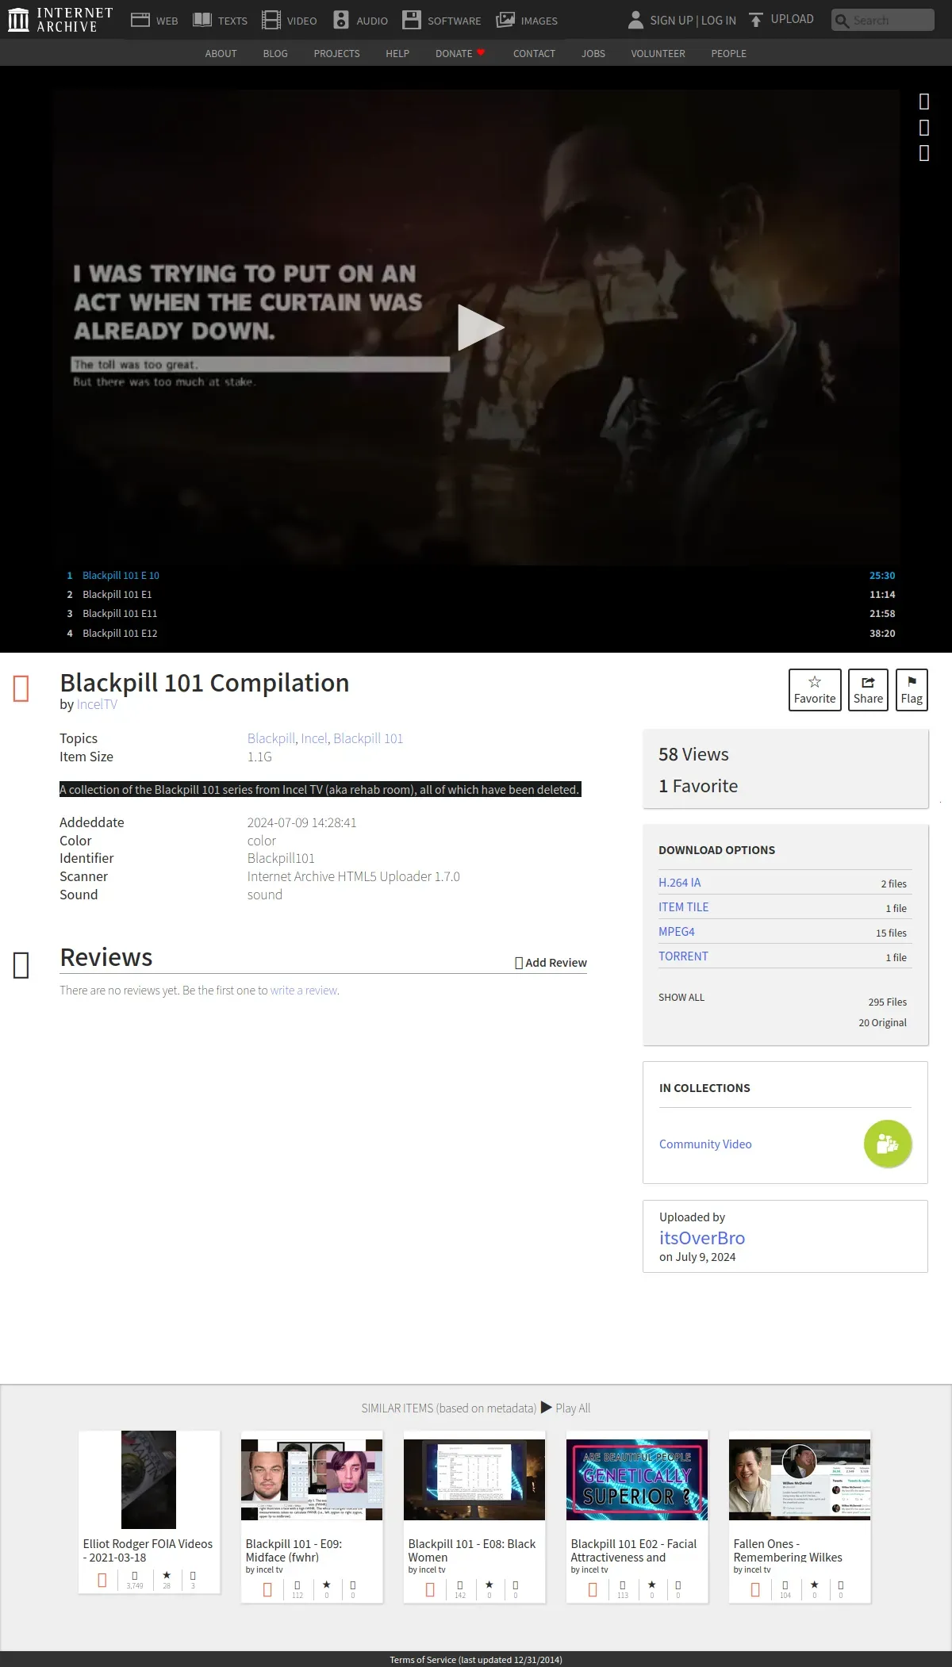This screenshot has width=952, height=1667.
Task: Open the Contact menu item
Action: point(534,53)
